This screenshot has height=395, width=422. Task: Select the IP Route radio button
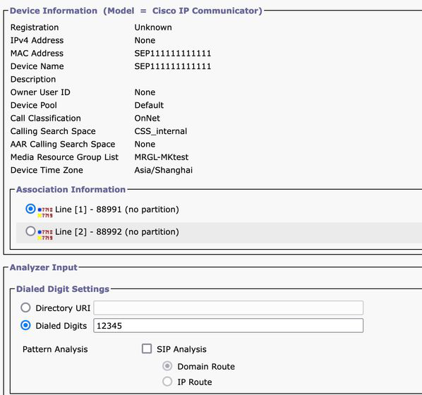[167, 382]
